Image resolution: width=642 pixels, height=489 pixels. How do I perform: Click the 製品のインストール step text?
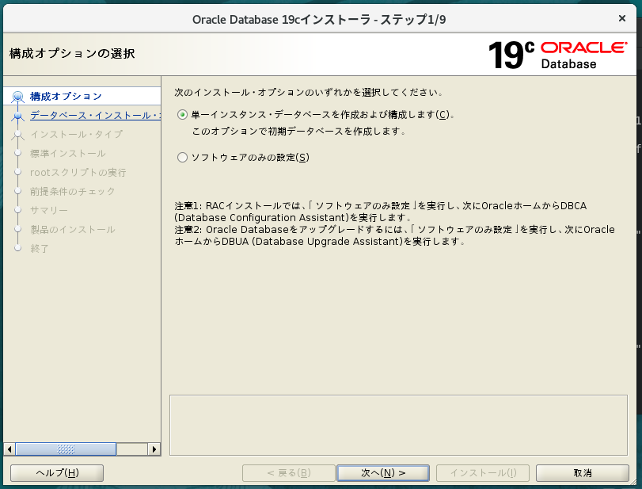point(73,230)
